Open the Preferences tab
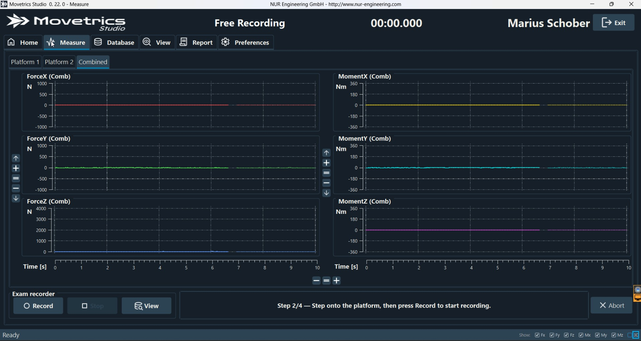 [x=246, y=42]
